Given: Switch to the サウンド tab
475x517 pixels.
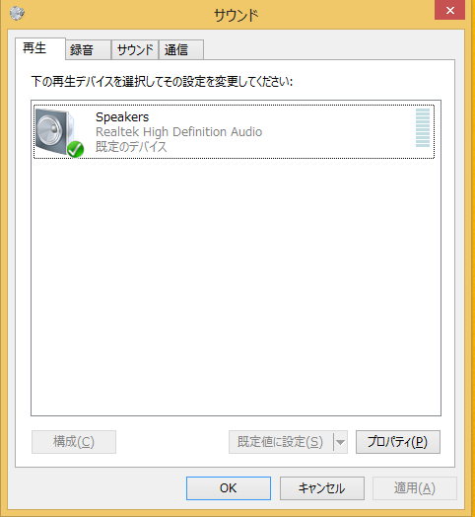Looking at the screenshot, I should click(x=135, y=49).
